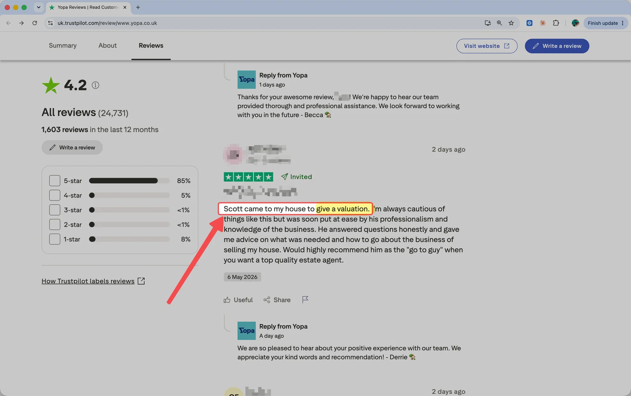Click the blurred reviewer avatar

point(233,154)
